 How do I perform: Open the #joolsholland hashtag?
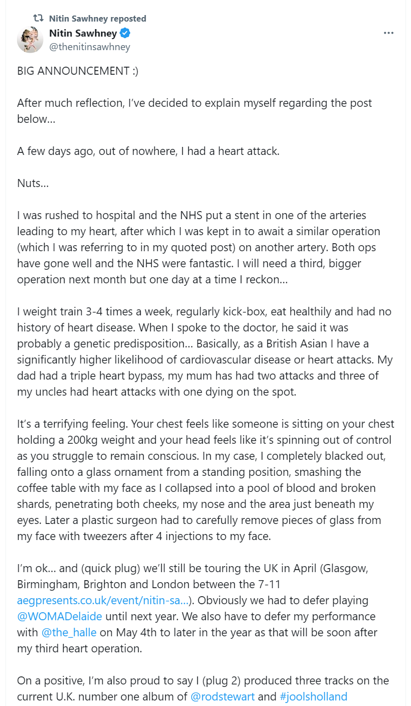pyautogui.click(x=313, y=696)
